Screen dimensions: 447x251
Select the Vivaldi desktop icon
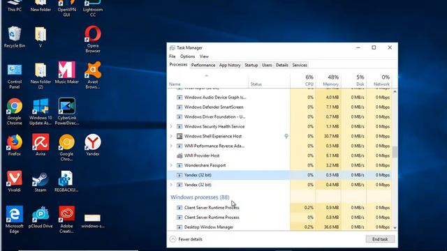(x=15, y=181)
